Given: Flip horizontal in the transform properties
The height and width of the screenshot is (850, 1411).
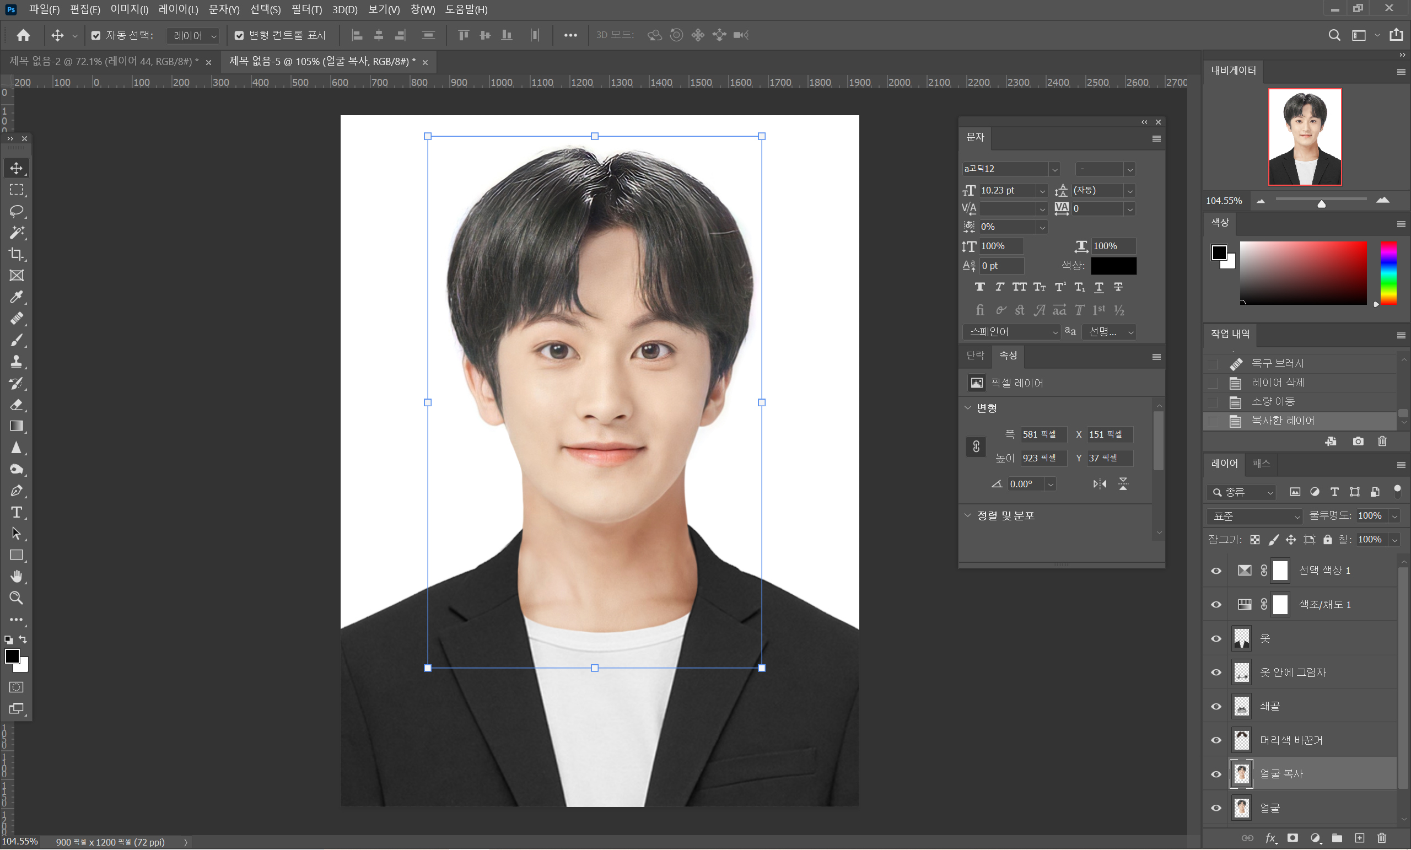Looking at the screenshot, I should point(1100,484).
